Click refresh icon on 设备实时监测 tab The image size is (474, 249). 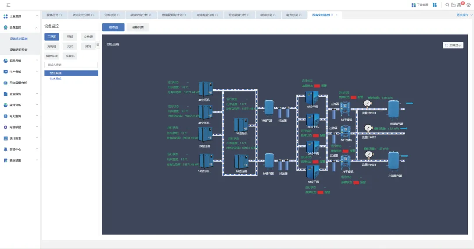(x=332, y=15)
